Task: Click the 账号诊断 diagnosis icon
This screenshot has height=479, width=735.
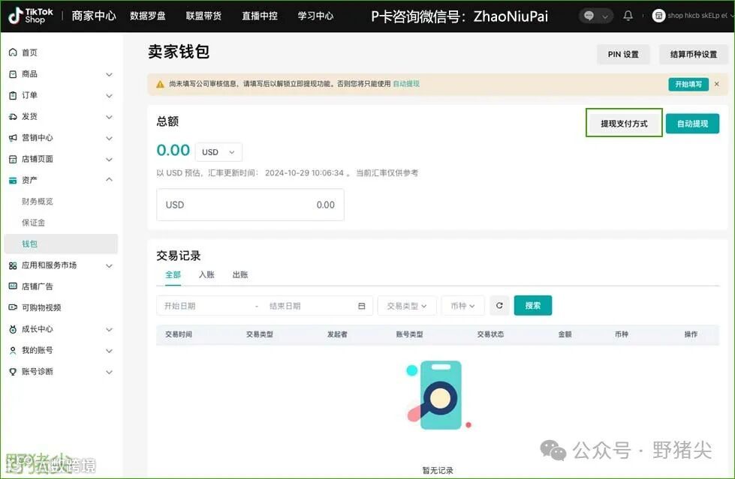Action: [13, 372]
